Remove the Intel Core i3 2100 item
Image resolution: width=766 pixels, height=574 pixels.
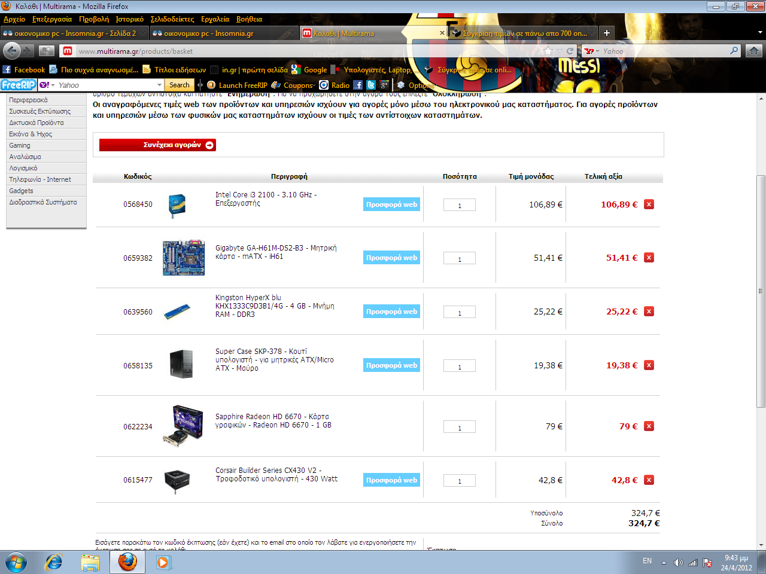(649, 204)
